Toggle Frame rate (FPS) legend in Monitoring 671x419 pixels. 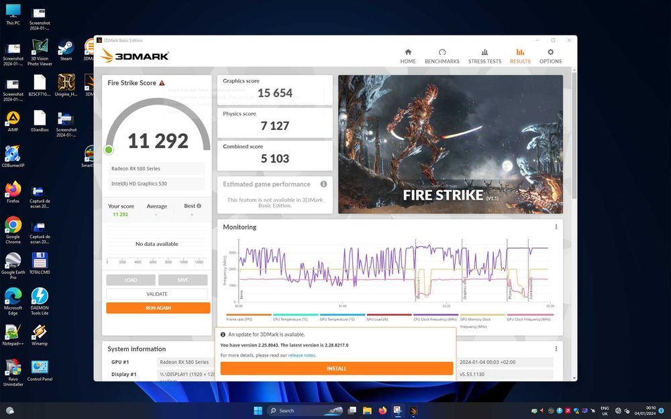249,317
